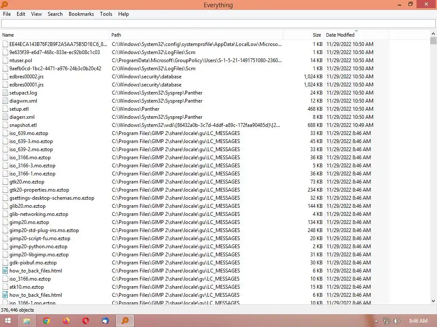Open Firefox from taskbar
Viewport: 437px width, 327px height.
pos(66,321)
